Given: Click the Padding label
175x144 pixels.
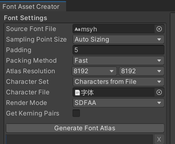Looking at the screenshot, I should point(19,50).
